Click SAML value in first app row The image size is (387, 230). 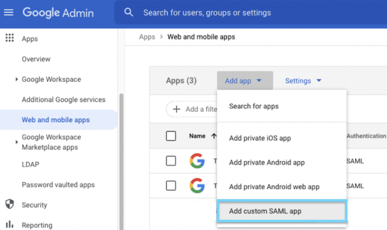pyautogui.click(x=355, y=161)
